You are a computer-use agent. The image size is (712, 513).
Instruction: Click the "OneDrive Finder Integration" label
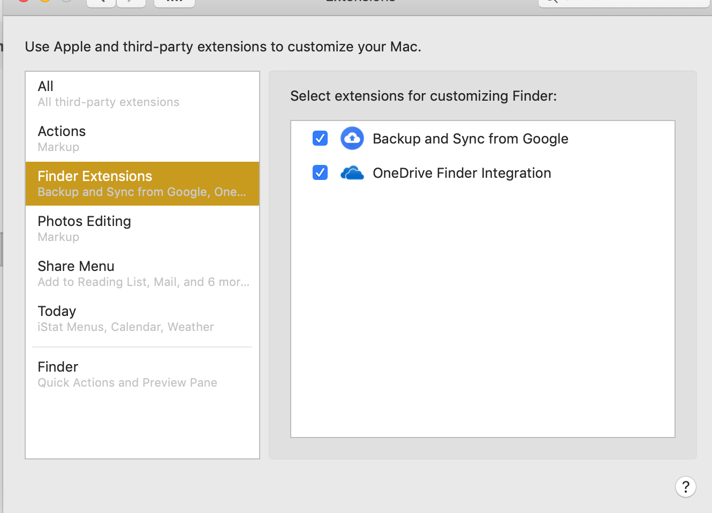[462, 173]
